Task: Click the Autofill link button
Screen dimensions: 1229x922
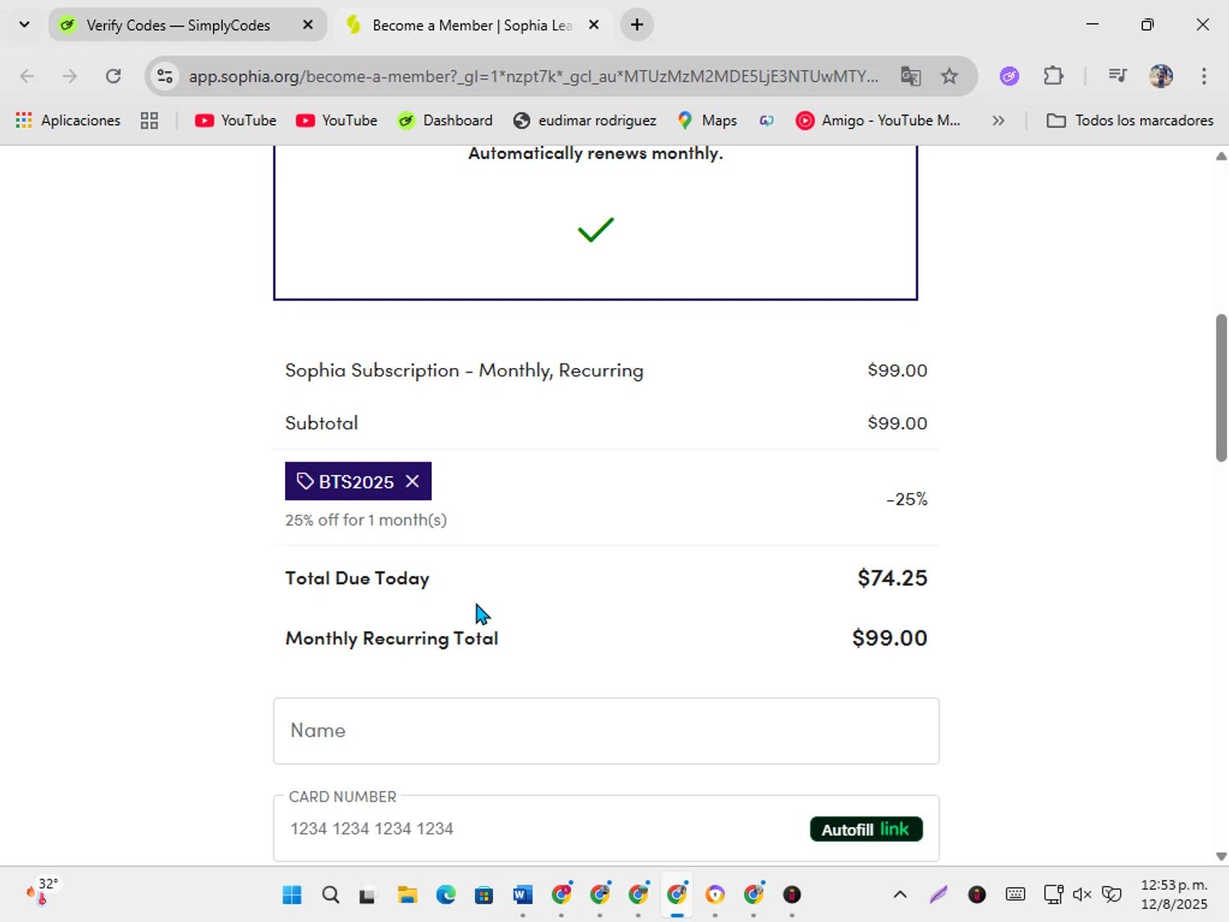Action: coord(866,829)
